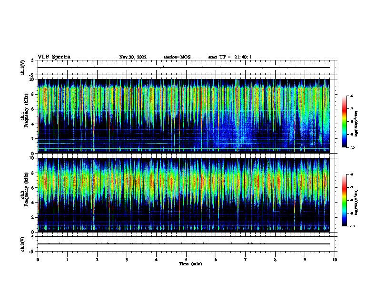This screenshot has height=291, width=377.
Task: Select the ch.1 "Frequency (kHz)" axis label
Action: pos(26,110)
